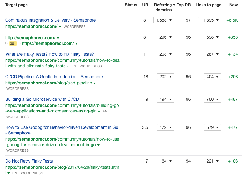Screen dimensions: 242x178
Task: Sort by the UR column header
Action: pyautogui.click(x=145, y=5)
